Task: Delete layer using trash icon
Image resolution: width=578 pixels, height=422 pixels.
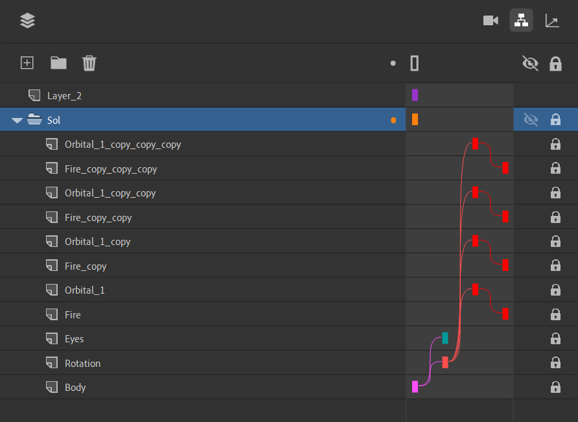Action: coord(89,63)
